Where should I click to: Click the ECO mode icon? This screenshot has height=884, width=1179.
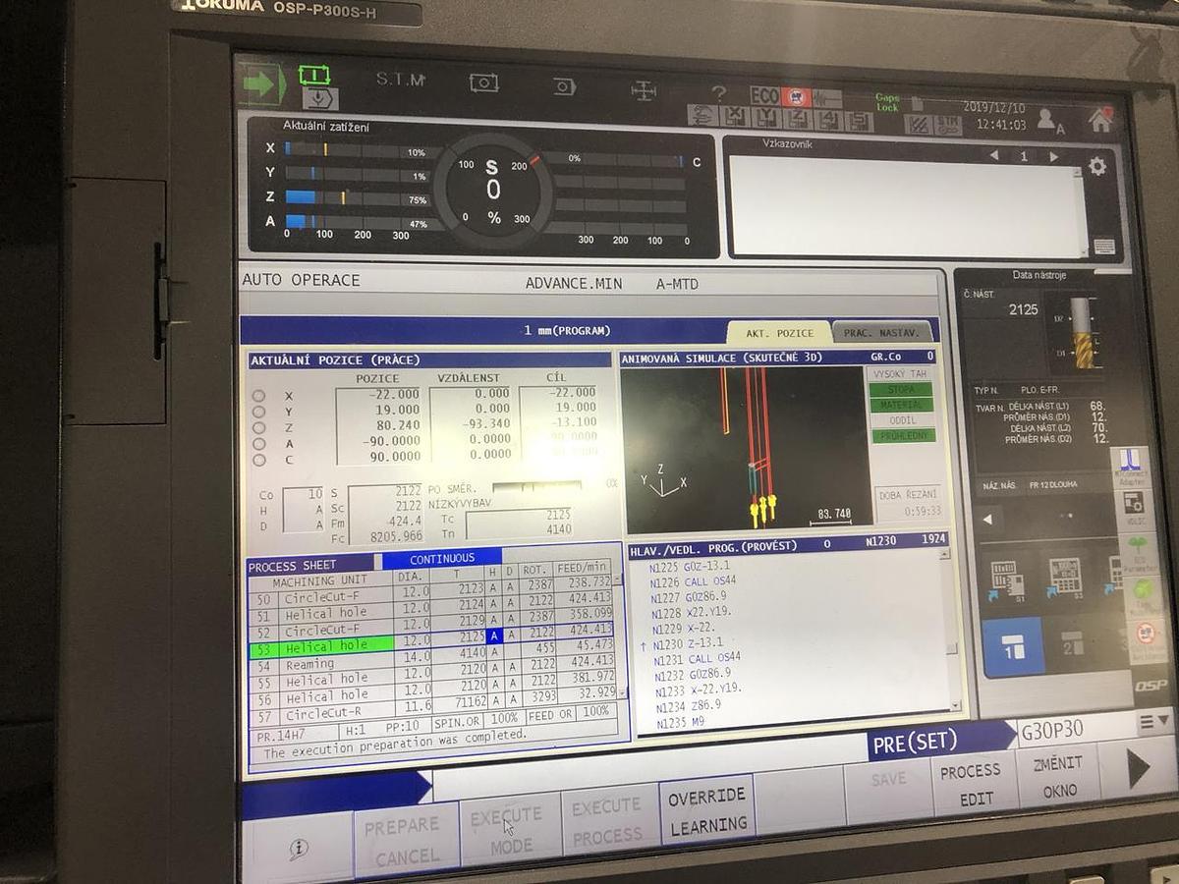pos(764,96)
